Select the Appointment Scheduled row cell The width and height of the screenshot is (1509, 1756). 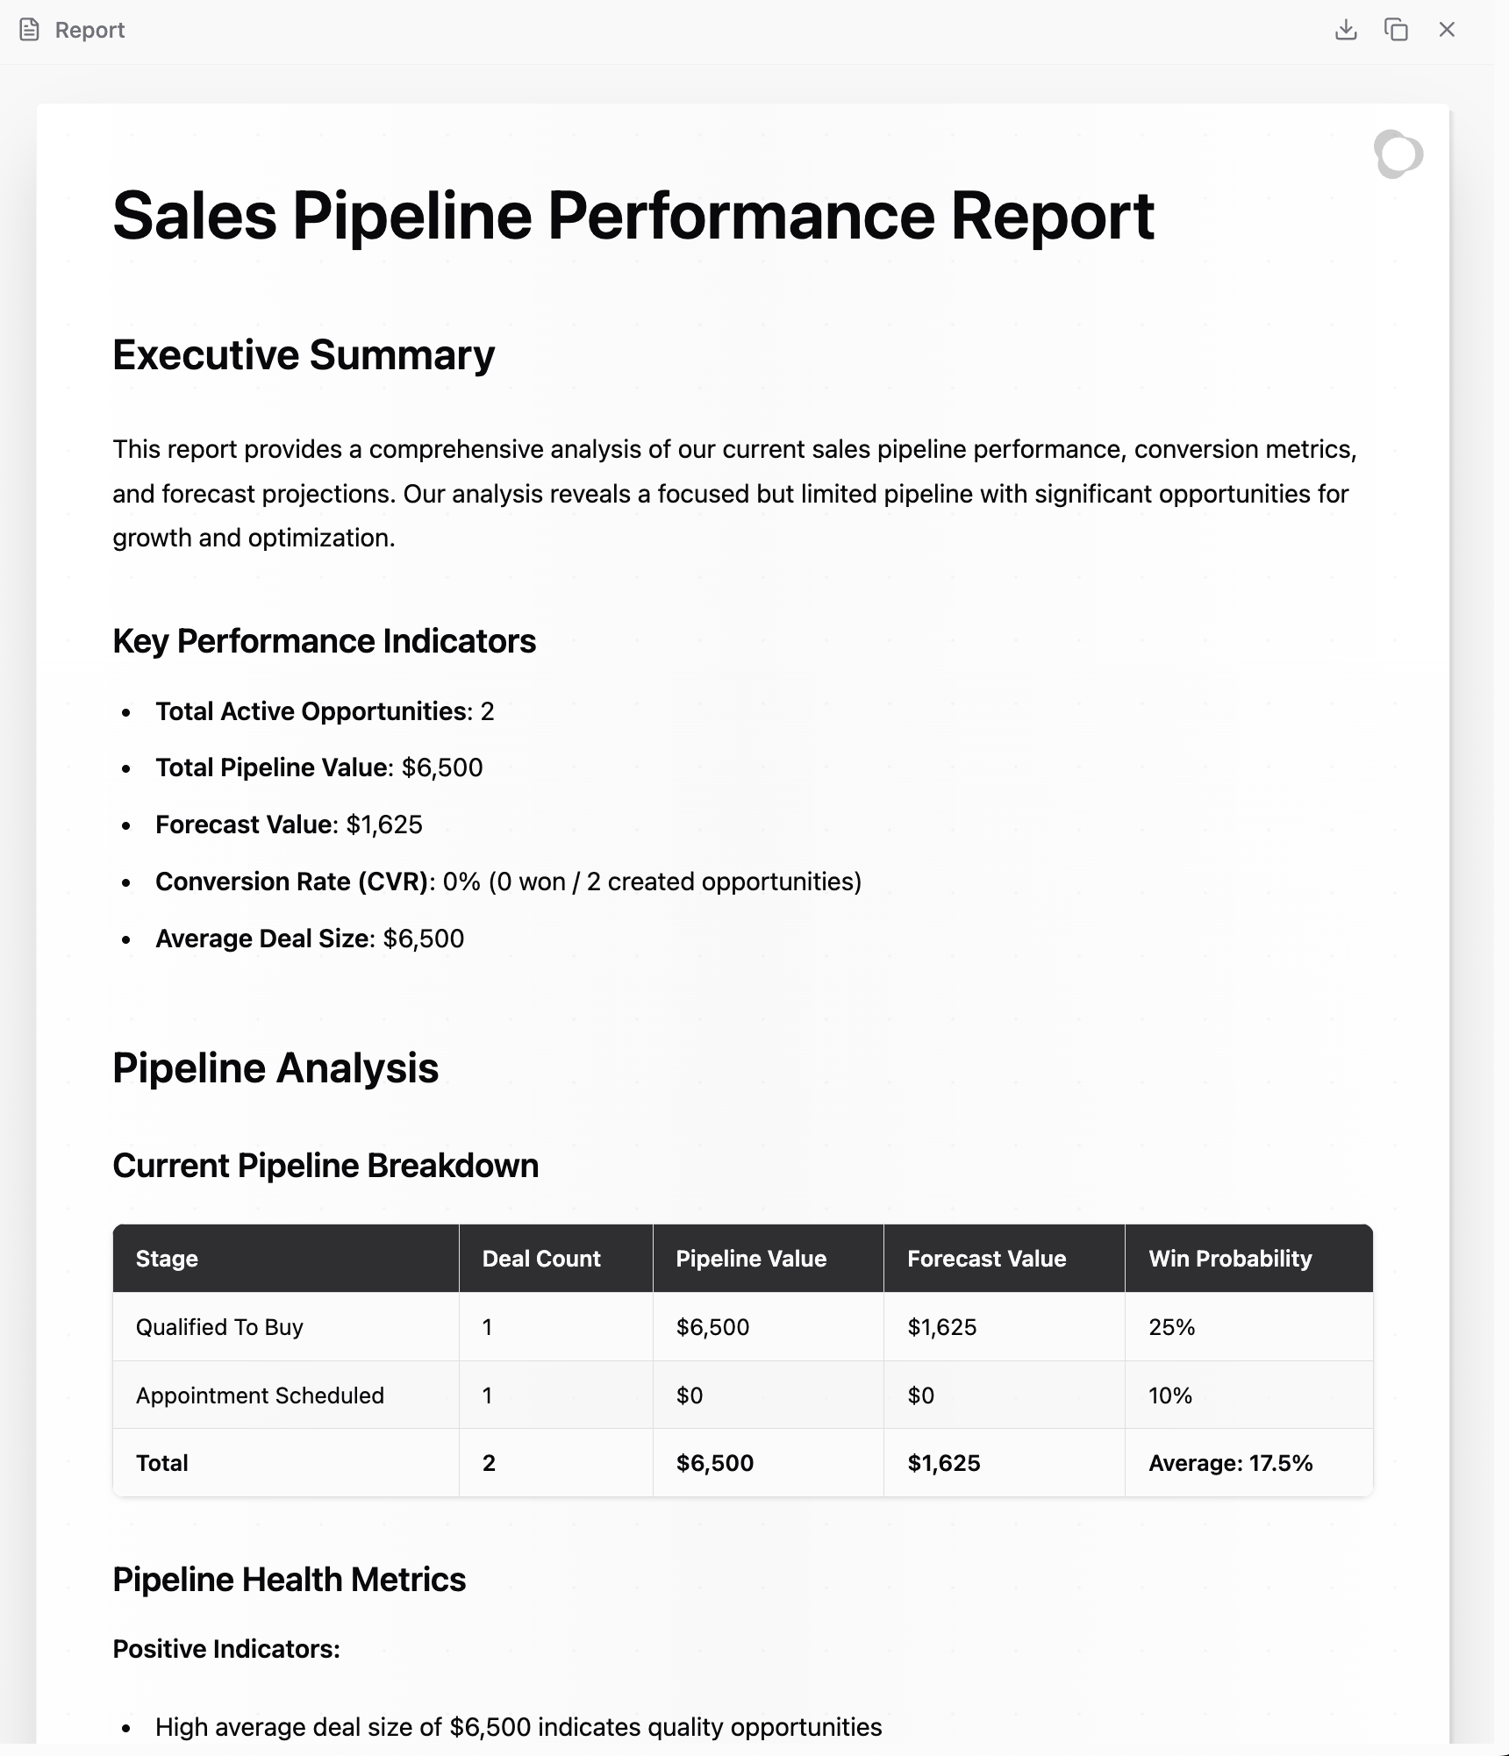pyautogui.click(x=260, y=1396)
